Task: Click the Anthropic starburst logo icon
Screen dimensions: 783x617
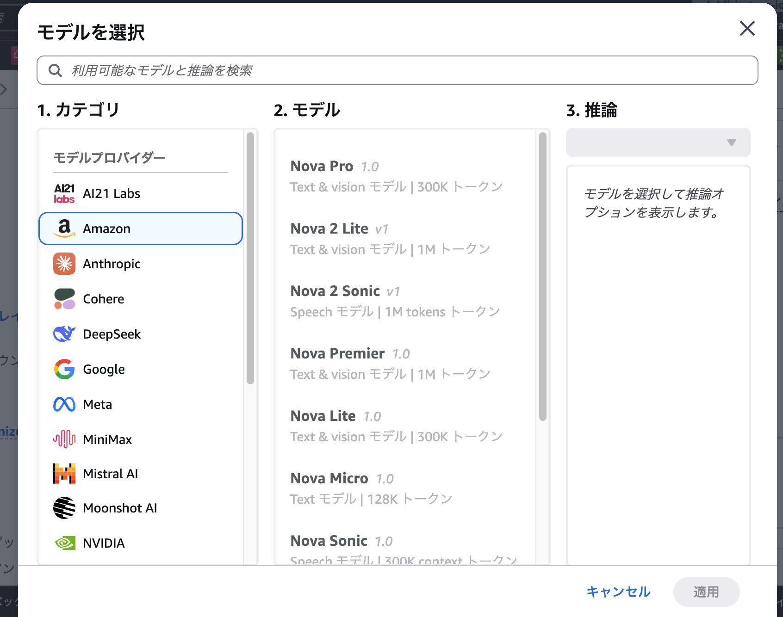Action: click(x=64, y=264)
